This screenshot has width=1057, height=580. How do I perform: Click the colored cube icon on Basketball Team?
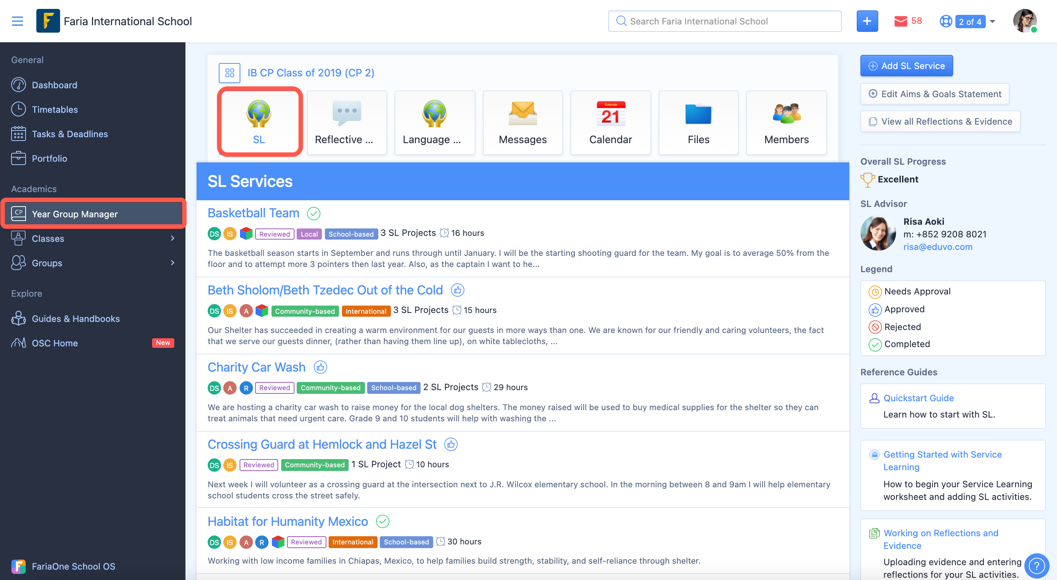[x=246, y=234]
